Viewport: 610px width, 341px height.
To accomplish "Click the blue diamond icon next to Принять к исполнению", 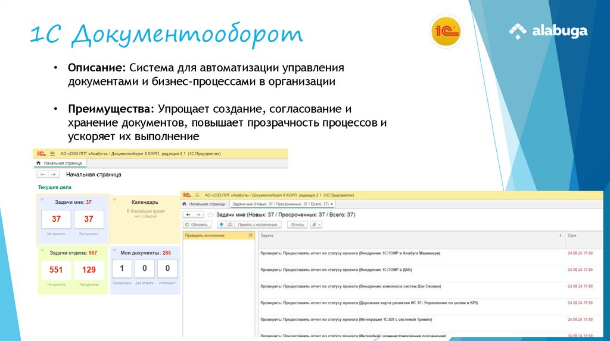I will click(221, 225).
